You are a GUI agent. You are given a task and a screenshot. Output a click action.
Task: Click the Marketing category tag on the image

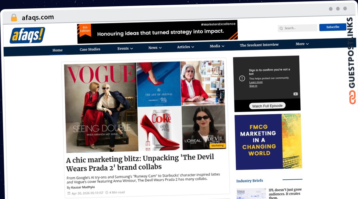click(217, 146)
